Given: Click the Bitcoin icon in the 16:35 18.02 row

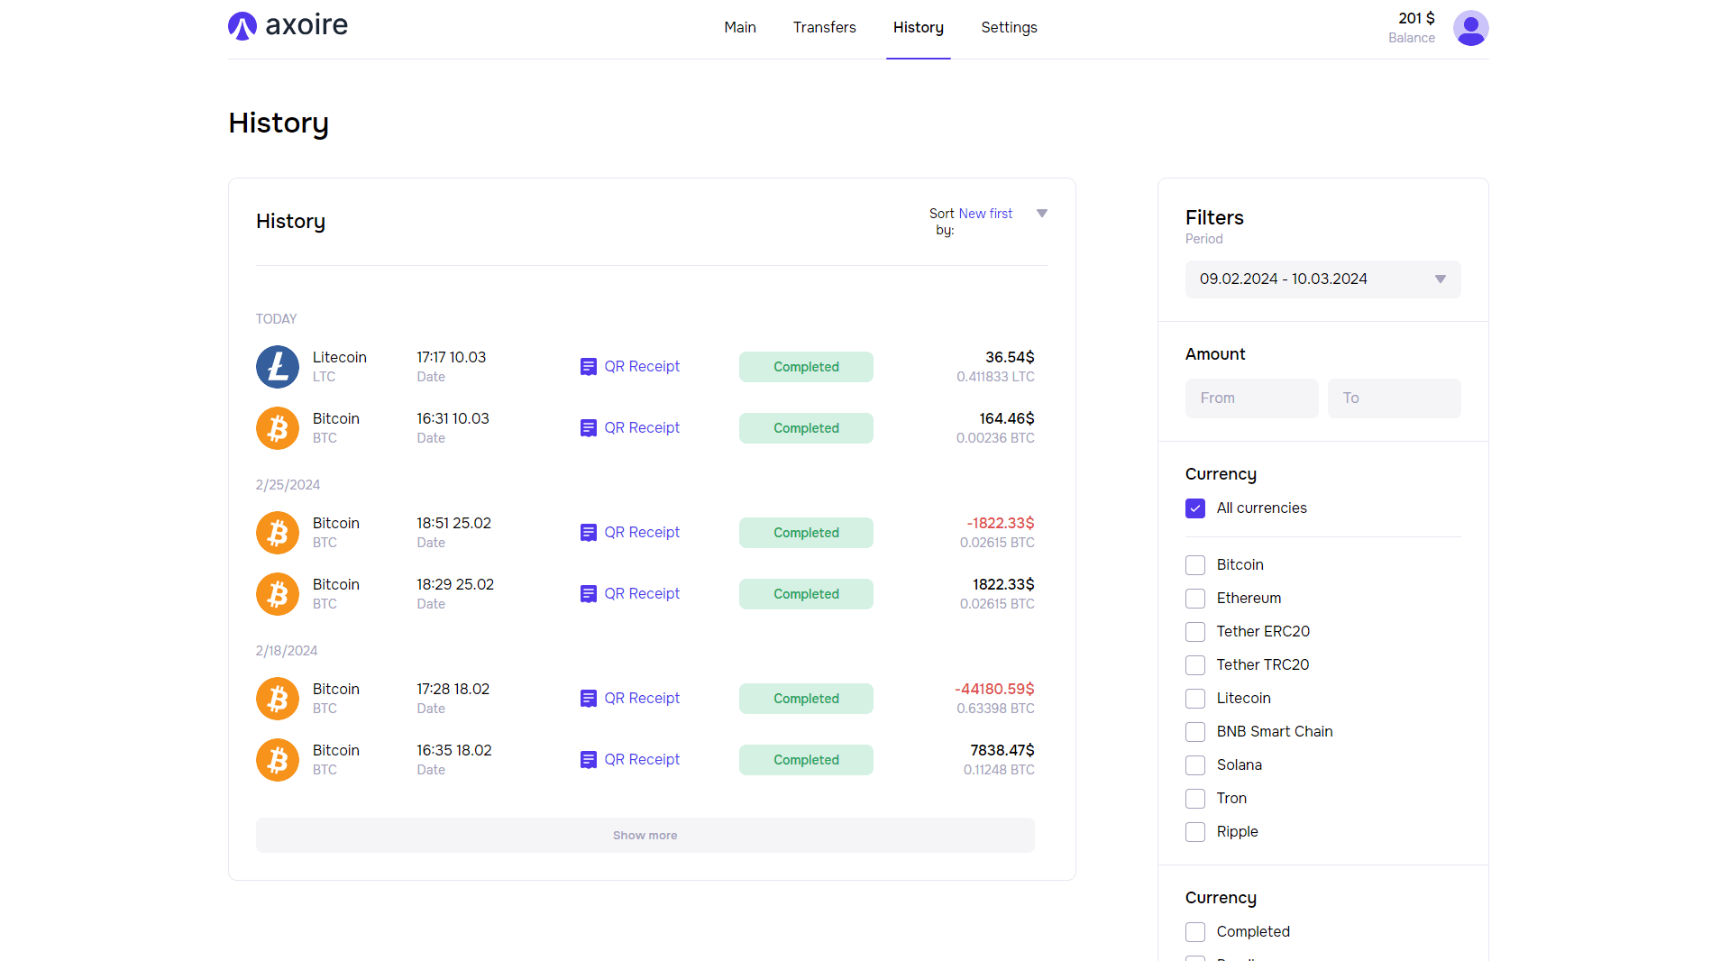Looking at the screenshot, I should 278,760.
